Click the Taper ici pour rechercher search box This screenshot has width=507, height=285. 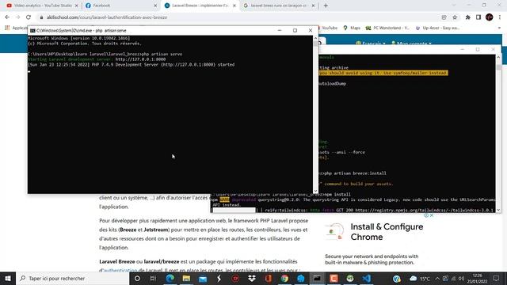pyautogui.click(x=72, y=278)
